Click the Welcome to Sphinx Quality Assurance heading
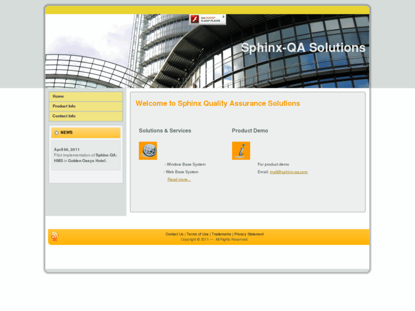 point(217,103)
